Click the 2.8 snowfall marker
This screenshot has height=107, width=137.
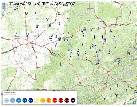pos(68,20)
